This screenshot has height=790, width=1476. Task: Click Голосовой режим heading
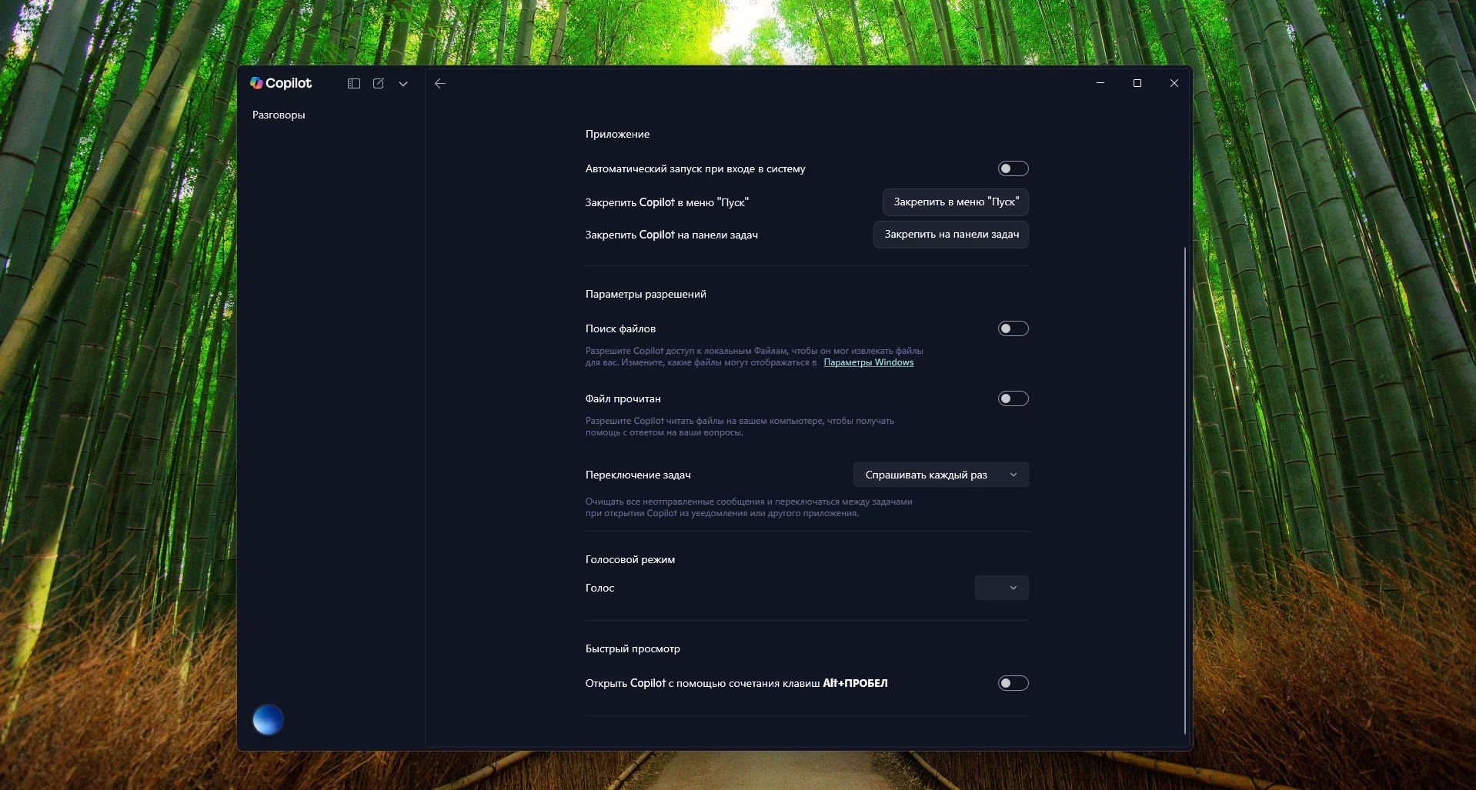(x=630, y=559)
